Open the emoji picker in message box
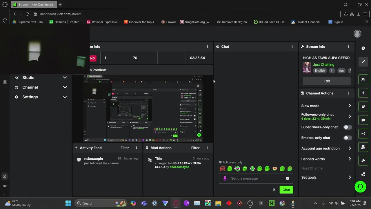Image resolution: width=371 pixels, height=209 pixels. pos(288,179)
